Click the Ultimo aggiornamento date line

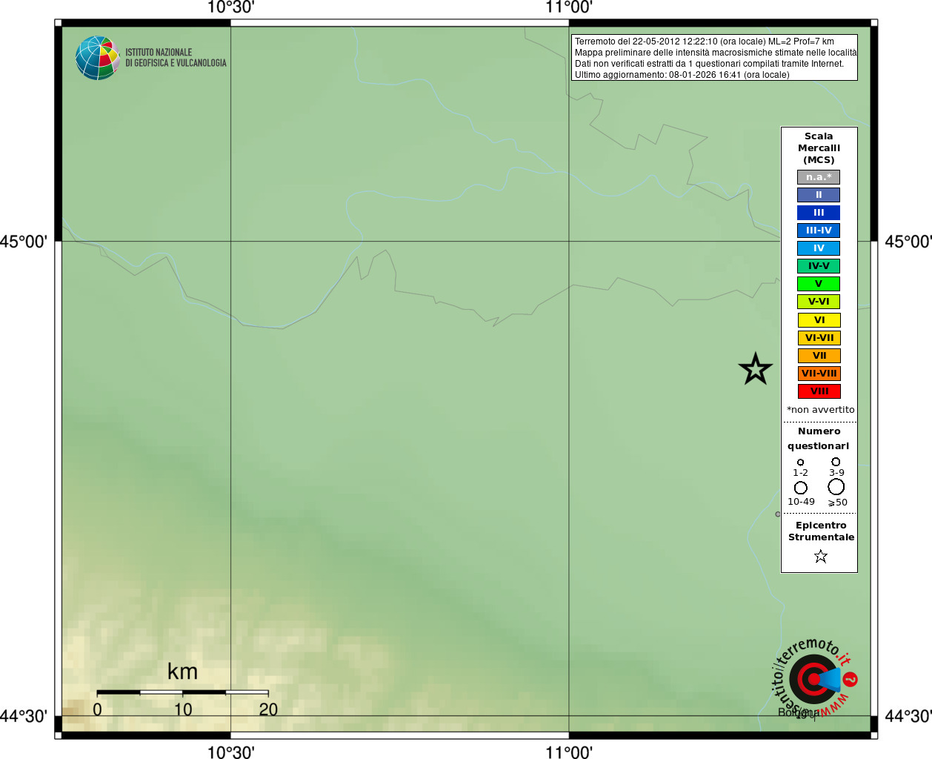pos(682,75)
